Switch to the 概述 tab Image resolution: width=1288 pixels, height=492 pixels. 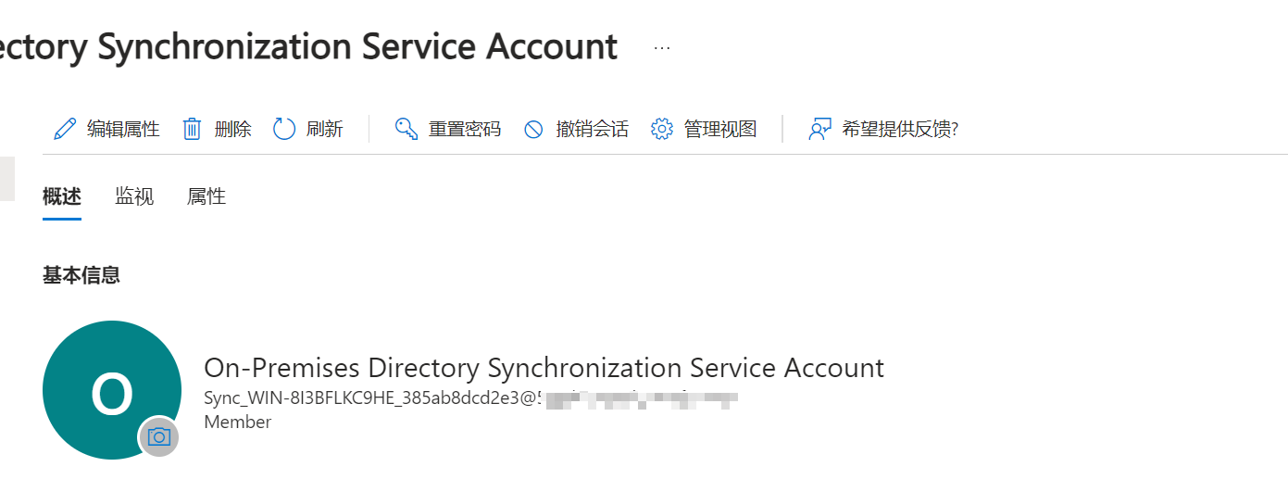(x=62, y=196)
